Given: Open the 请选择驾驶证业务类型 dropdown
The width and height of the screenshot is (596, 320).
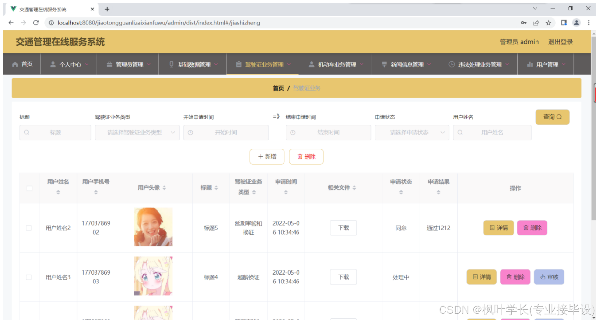Looking at the screenshot, I should [137, 133].
